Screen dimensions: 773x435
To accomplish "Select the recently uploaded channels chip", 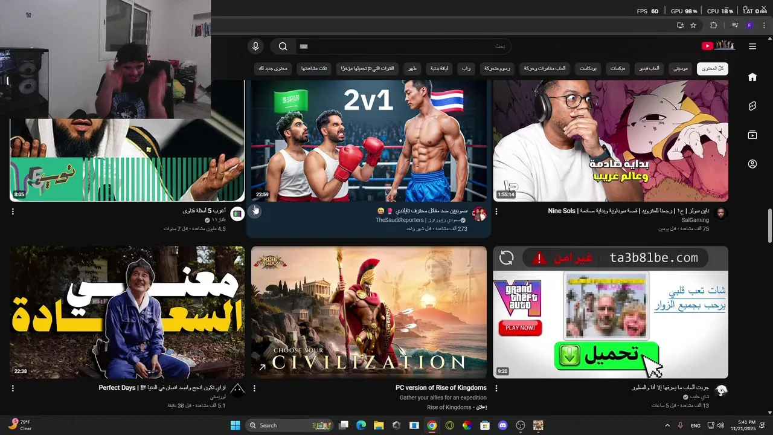I will [367, 69].
